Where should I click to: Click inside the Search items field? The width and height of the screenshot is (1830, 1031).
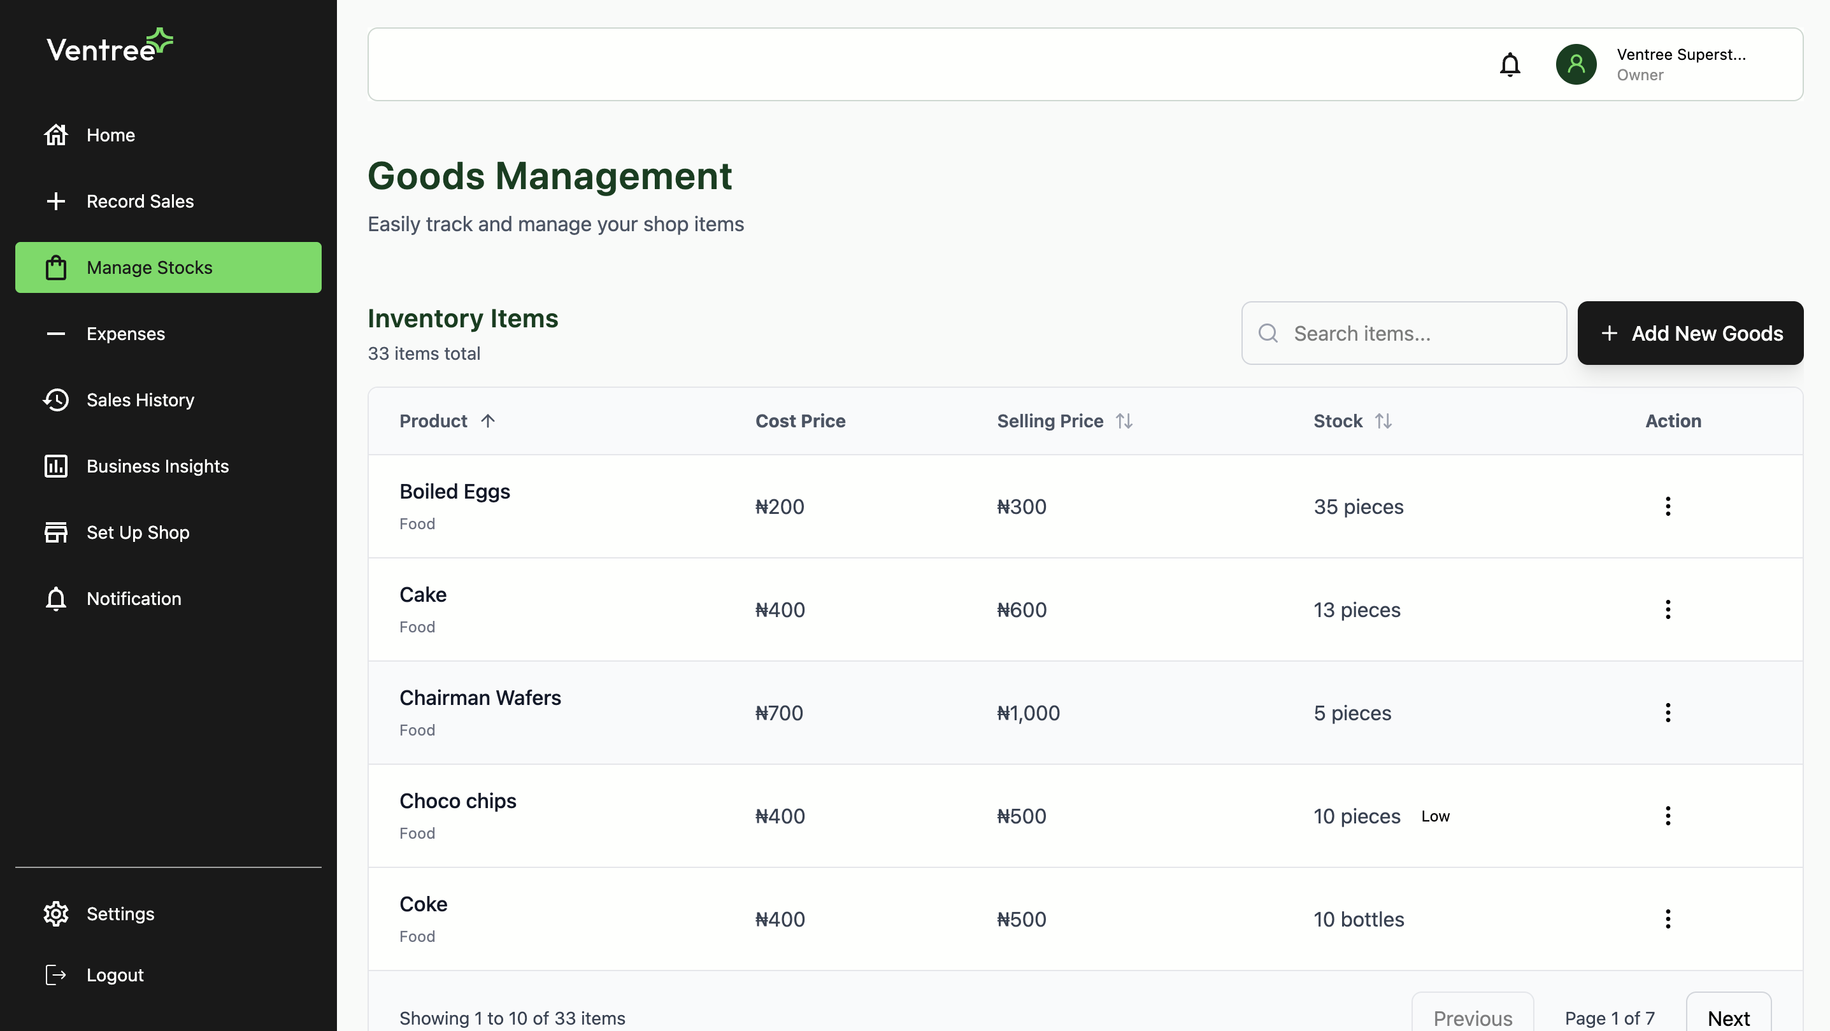pos(1403,332)
